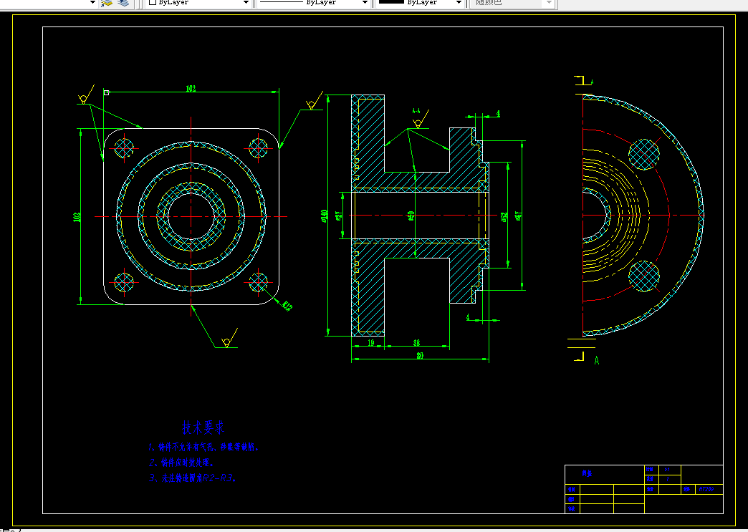Screen dimensions: 748x532
Task: Select the HT200 material text in title block
Action: [706, 489]
